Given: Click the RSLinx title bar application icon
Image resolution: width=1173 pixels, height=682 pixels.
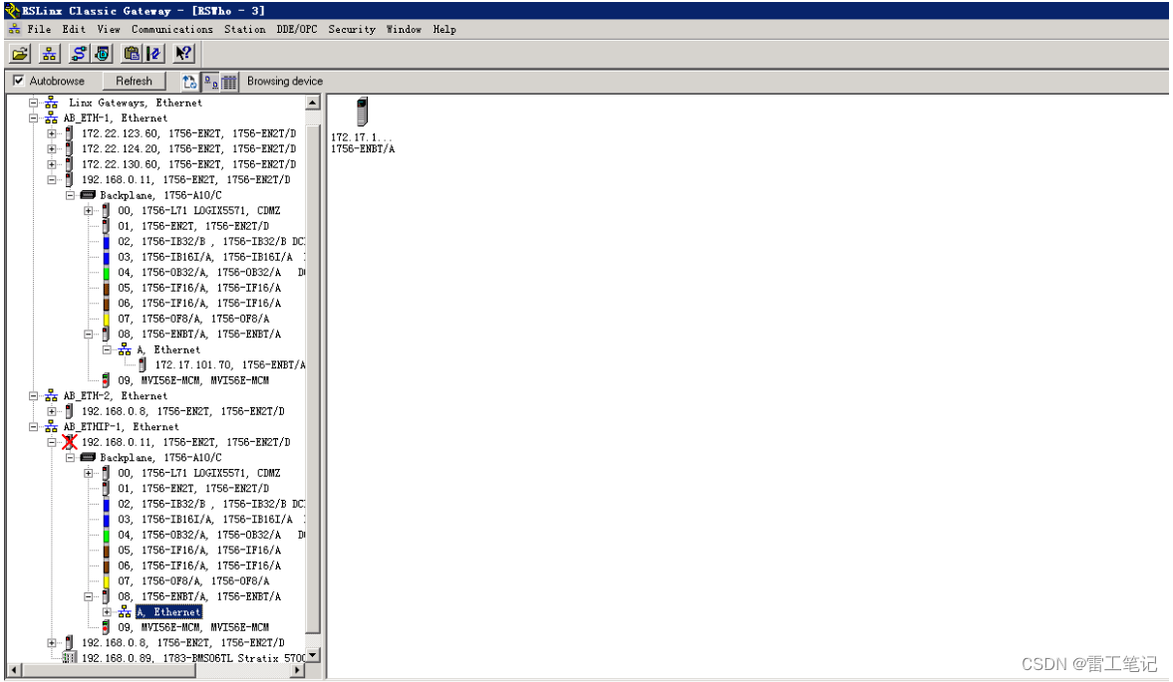Looking at the screenshot, I should coord(12,11).
